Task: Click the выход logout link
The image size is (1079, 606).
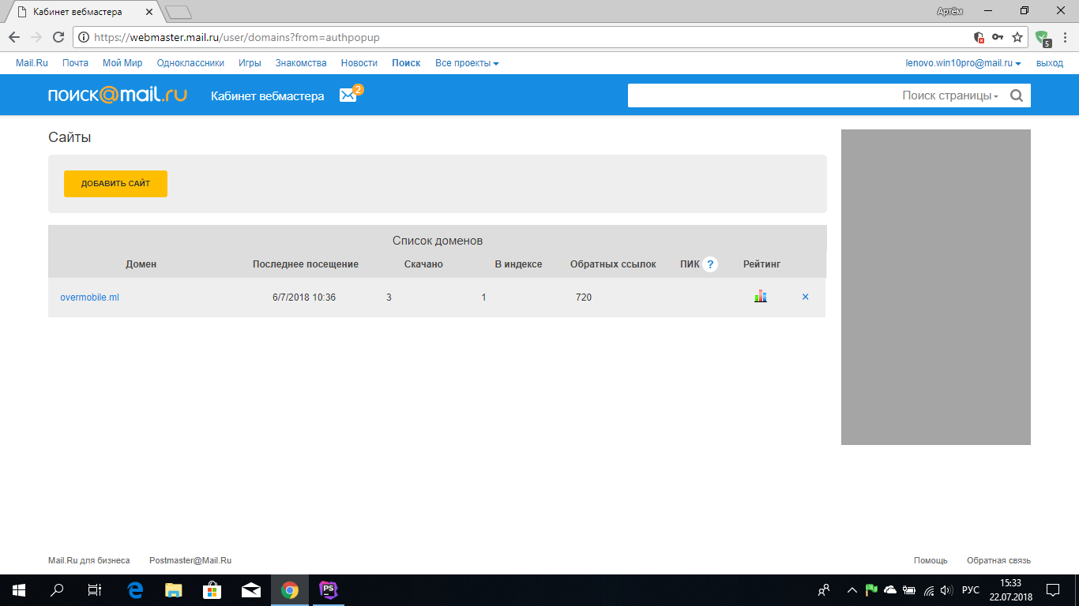Action: [1049, 63]
